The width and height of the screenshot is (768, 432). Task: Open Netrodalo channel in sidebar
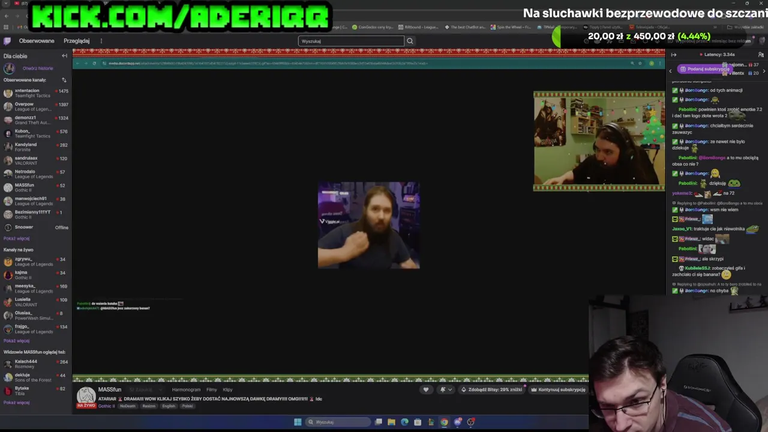(x=36, y=174)
